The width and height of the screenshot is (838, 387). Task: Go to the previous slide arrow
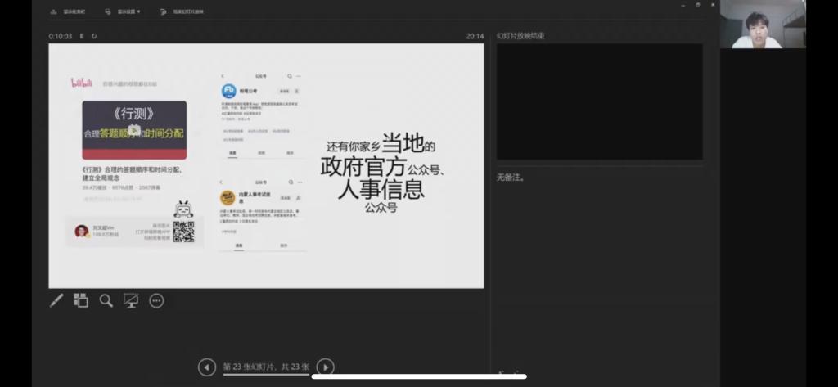[206, 367]
